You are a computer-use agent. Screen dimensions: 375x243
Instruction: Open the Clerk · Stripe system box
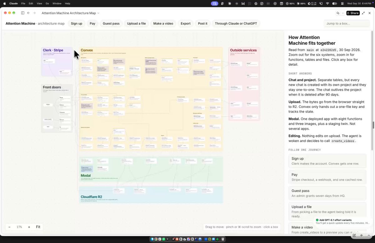pyautogui.click(x=57, y=62)
